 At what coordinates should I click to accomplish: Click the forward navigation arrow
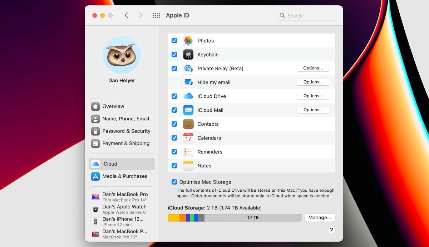[141, 15]
